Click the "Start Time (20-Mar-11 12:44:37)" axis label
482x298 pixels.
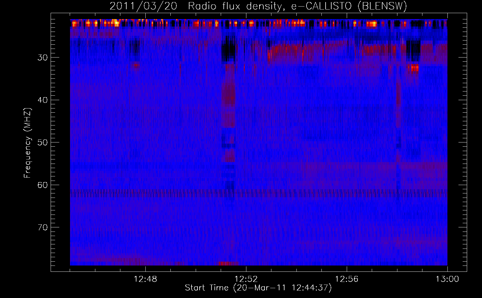click(258, 288)
